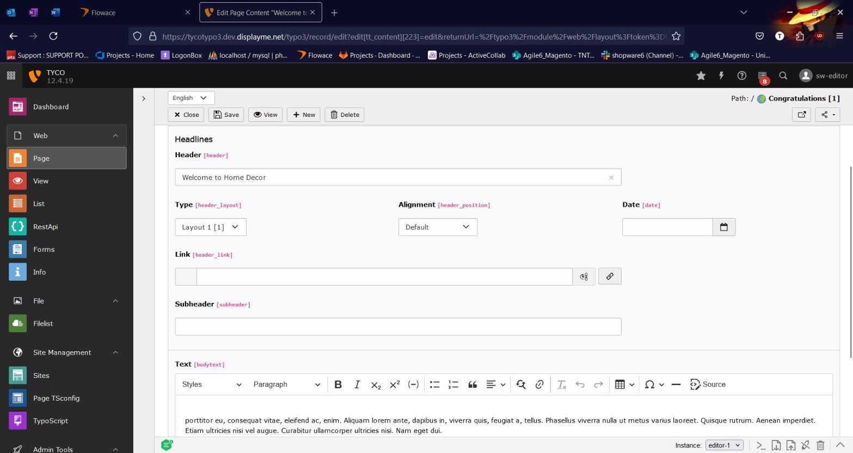Open the notifications bell showing 8 alerts
This screenshot has height=453, width=853.
click(x=762, y=76)
